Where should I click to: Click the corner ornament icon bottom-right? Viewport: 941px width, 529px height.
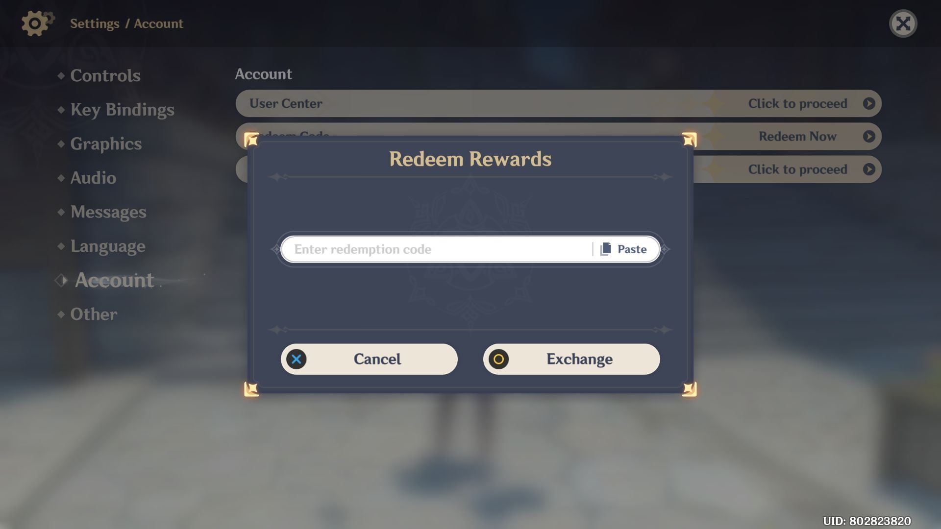pyautogui.click(x=689, y=388)
